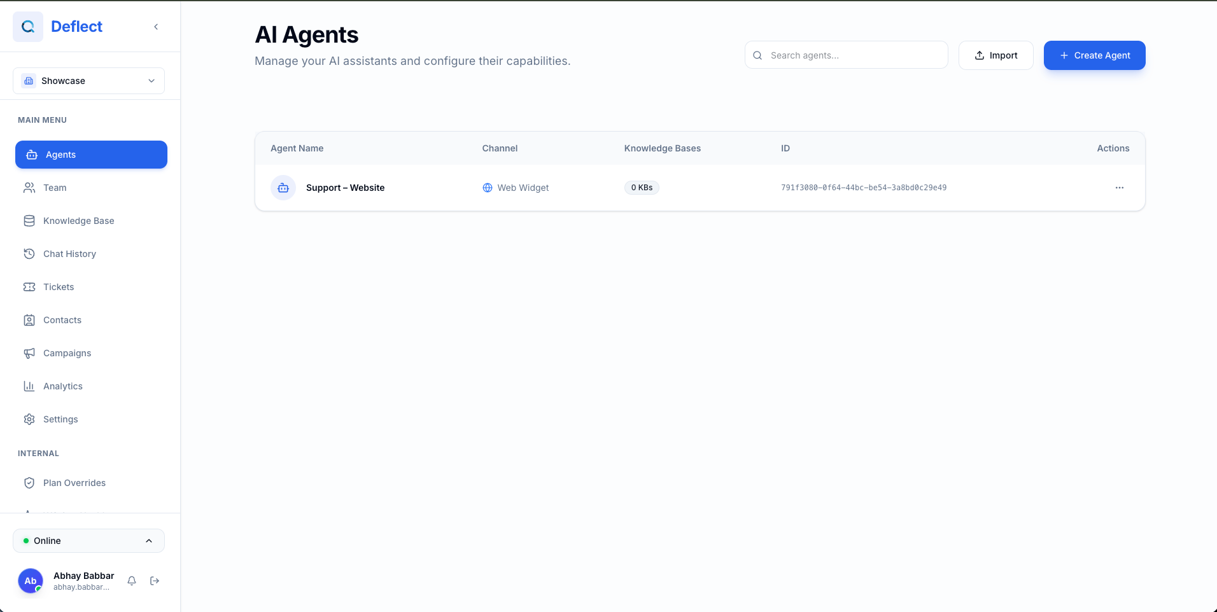Click the Analytics bar chart icon
Viewport: 1217px width, 612px height.
[x=29, y=386]
